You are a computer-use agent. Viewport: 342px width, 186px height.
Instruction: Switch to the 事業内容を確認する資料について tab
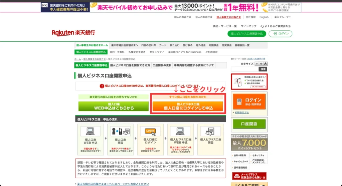194,65
